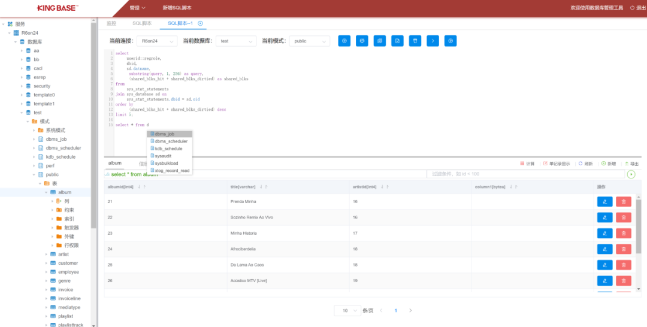The height and width of the screenshot is (327, 647).
Task: Edit the row with albumid 21
Action: coord(605,202)
